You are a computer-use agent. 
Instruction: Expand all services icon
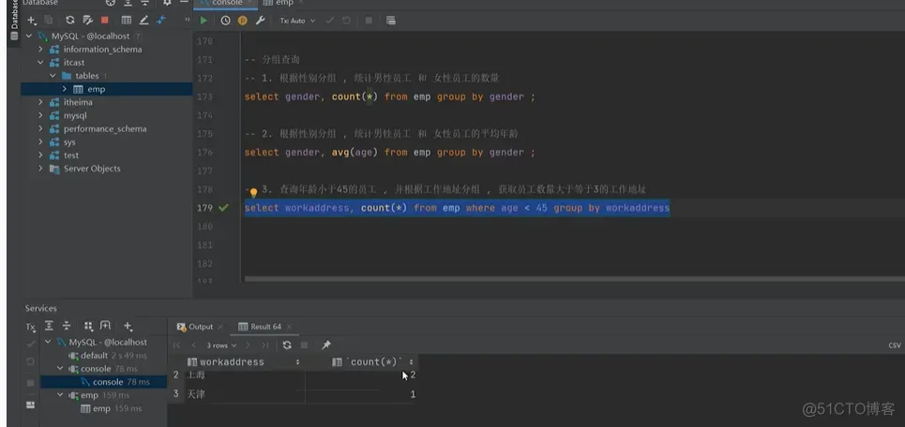pyautogui.click(x=50, y=326)
